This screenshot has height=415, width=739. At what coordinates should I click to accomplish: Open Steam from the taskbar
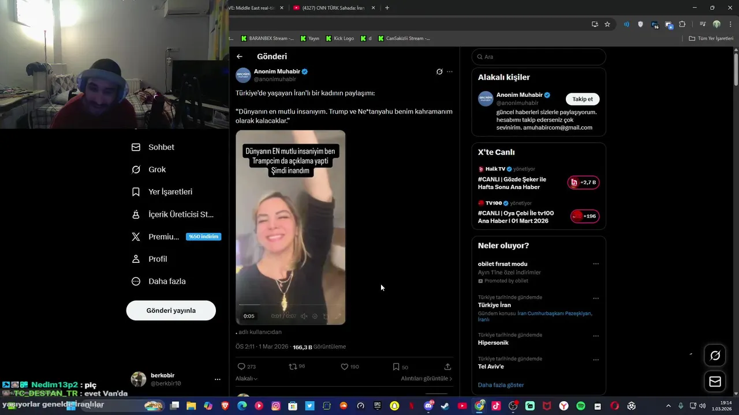(x=445, y=406)
